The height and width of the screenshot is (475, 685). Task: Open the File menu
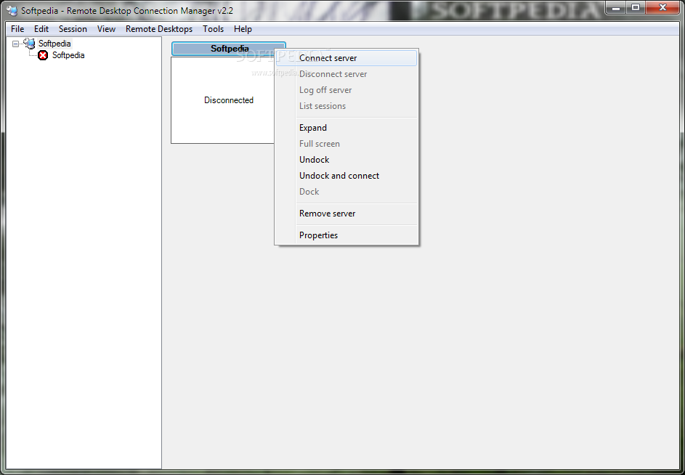17,29
